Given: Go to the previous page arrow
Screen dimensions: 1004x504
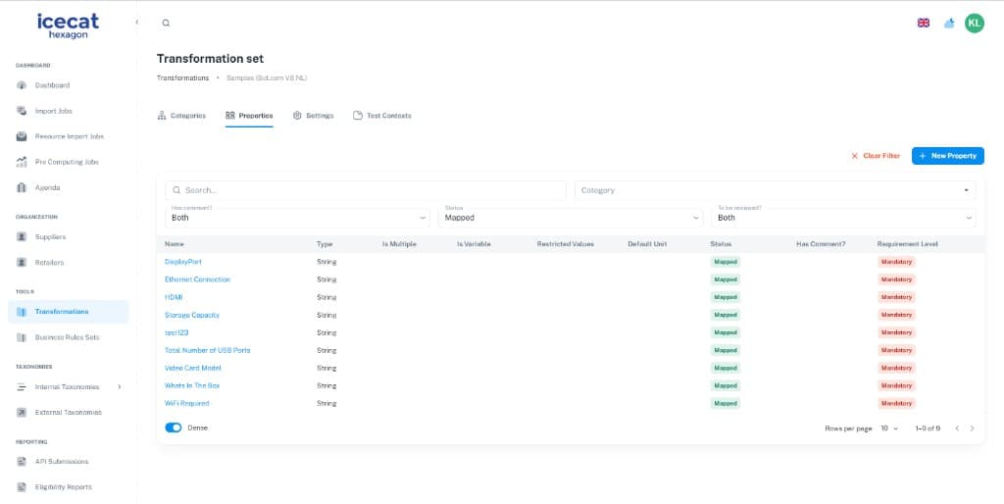Looking at the screenshot, I should [957, 428].
